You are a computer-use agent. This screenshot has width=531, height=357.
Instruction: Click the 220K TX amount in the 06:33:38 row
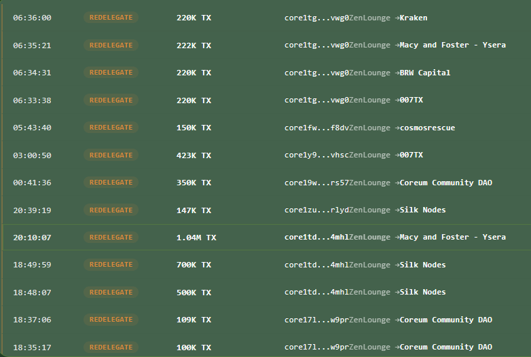click(x=194, y=100)
